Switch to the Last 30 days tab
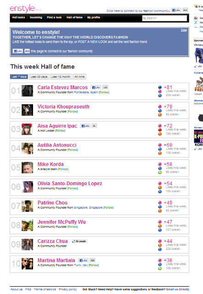 click(x=39, y=77)
